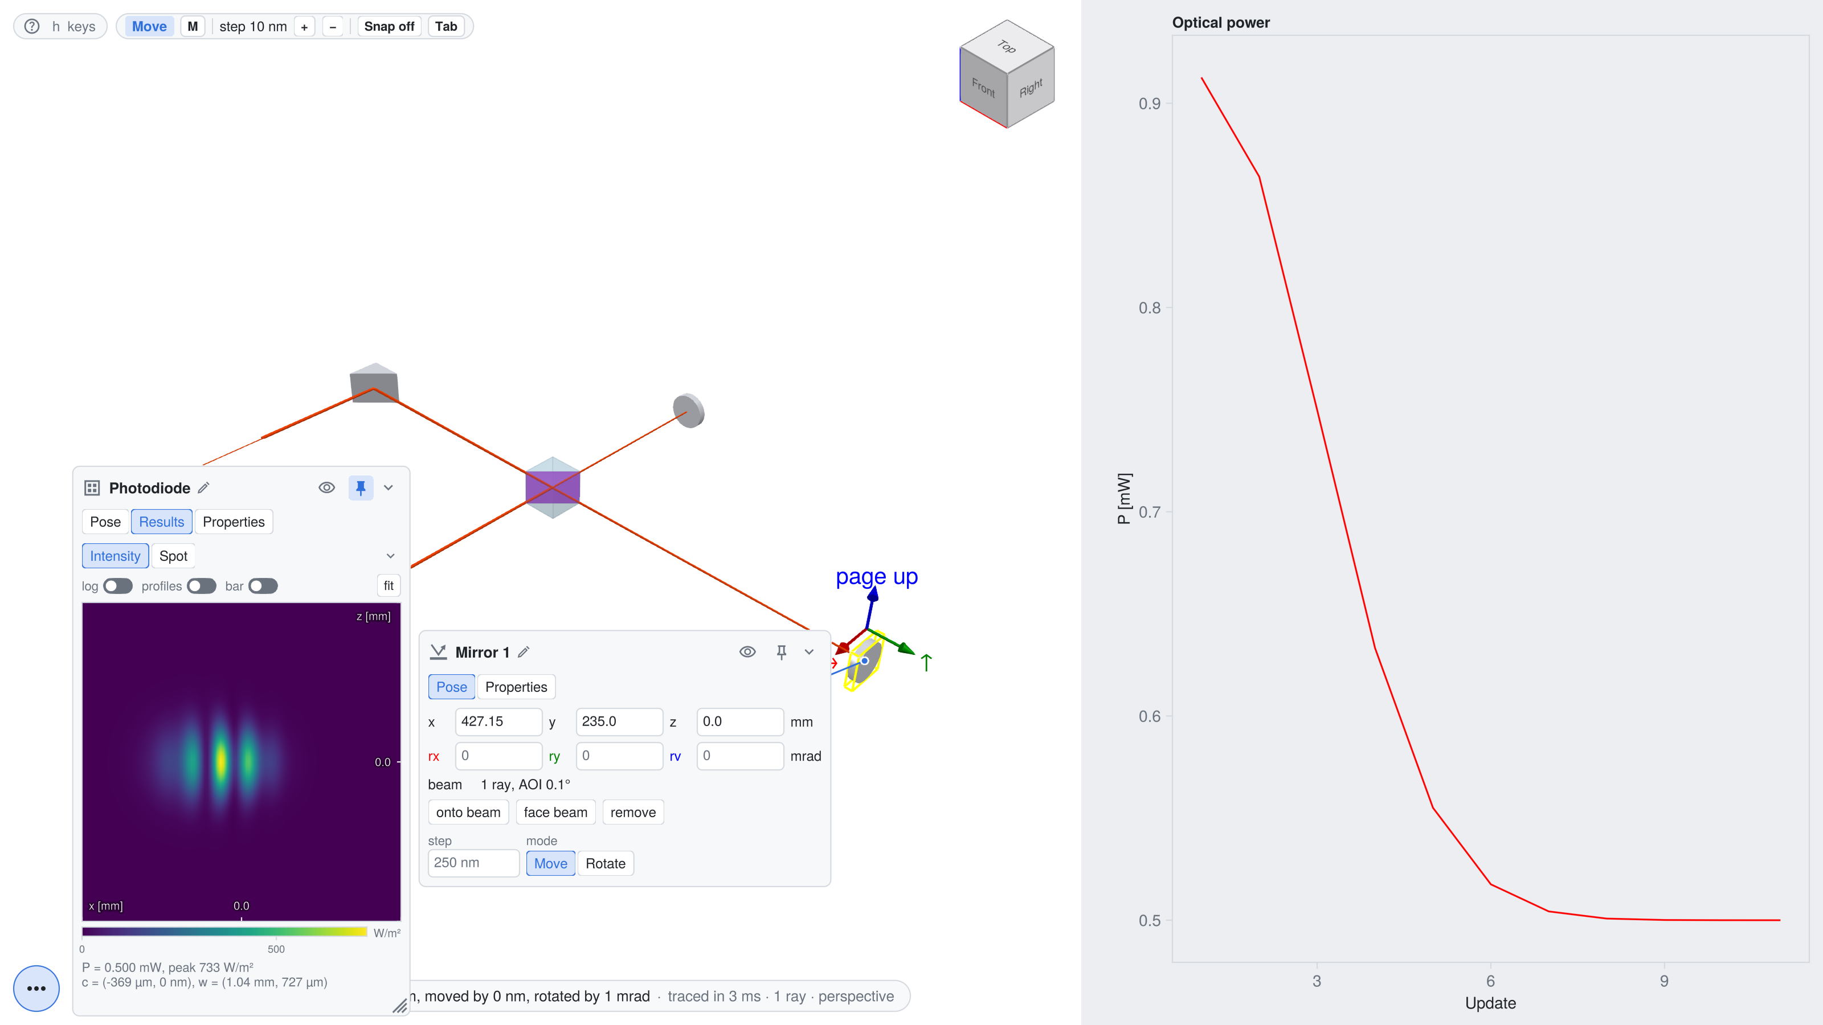
Task: Expand the Intensity view options chevron
Action: point(390,556)
